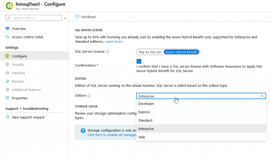Viewport: 271px width, 158px height.
Task: Show info tooltip next to Edition label
Action: point(89,96)
